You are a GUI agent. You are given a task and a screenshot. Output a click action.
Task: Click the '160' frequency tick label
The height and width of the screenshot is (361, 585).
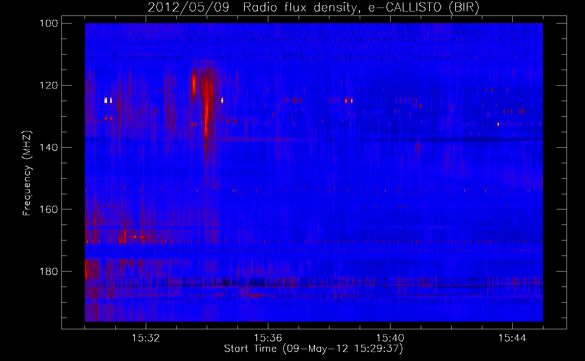coord(48,209)
